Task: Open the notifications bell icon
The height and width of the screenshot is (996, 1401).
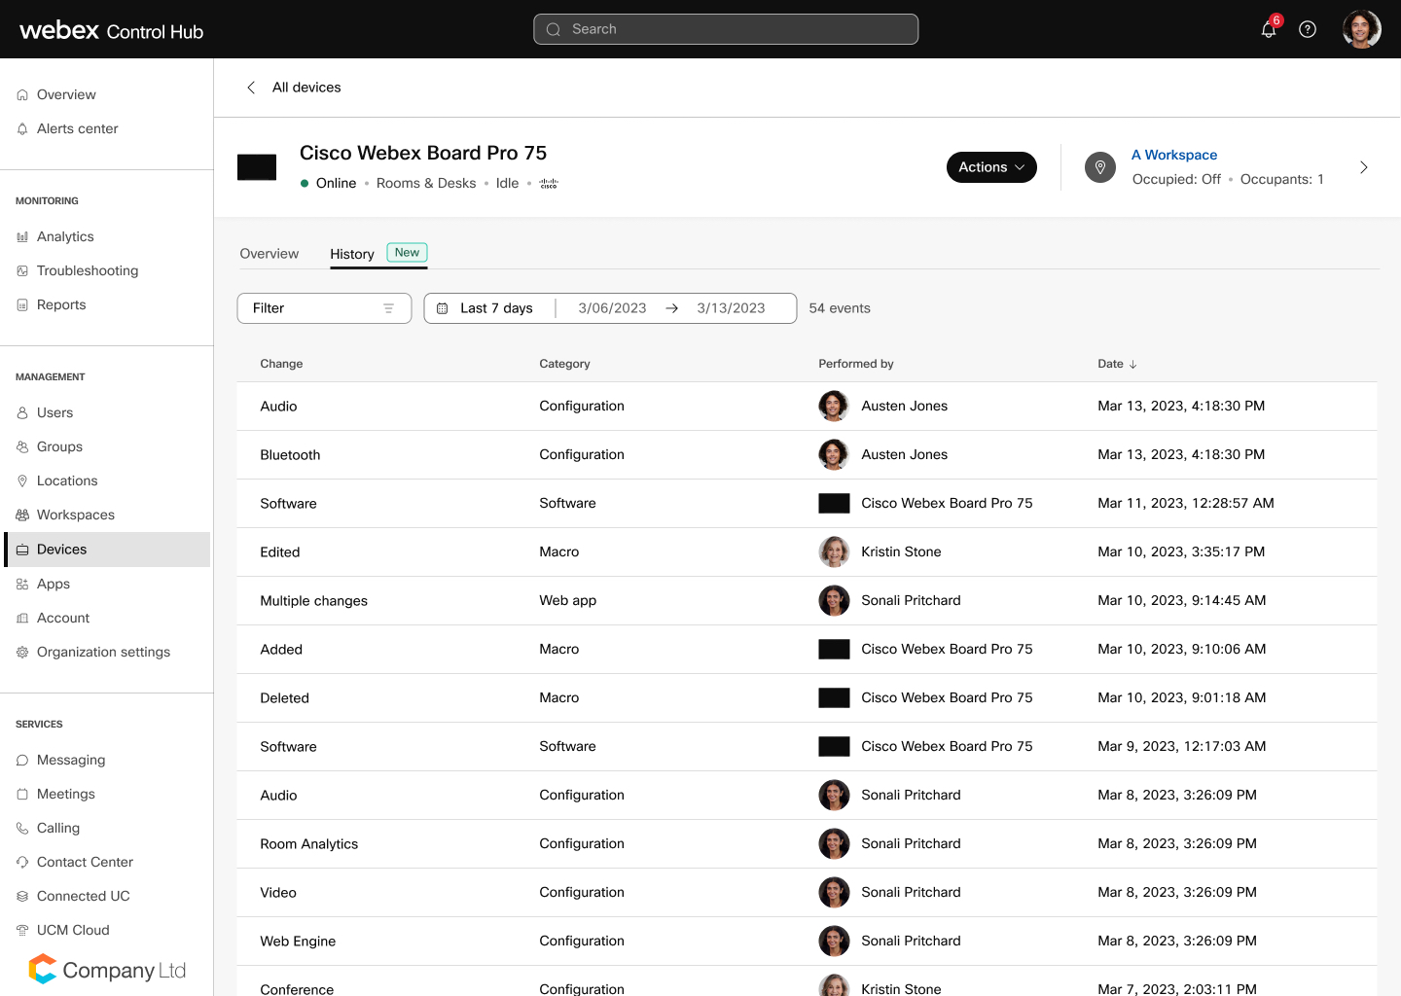Action: pos(1269,29)
